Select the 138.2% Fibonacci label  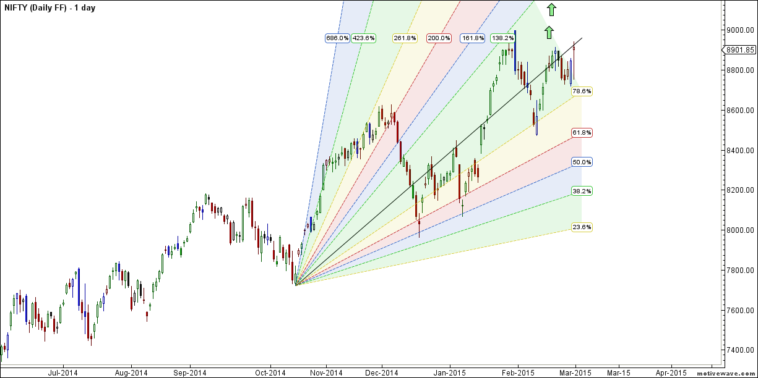pos(502,37)
